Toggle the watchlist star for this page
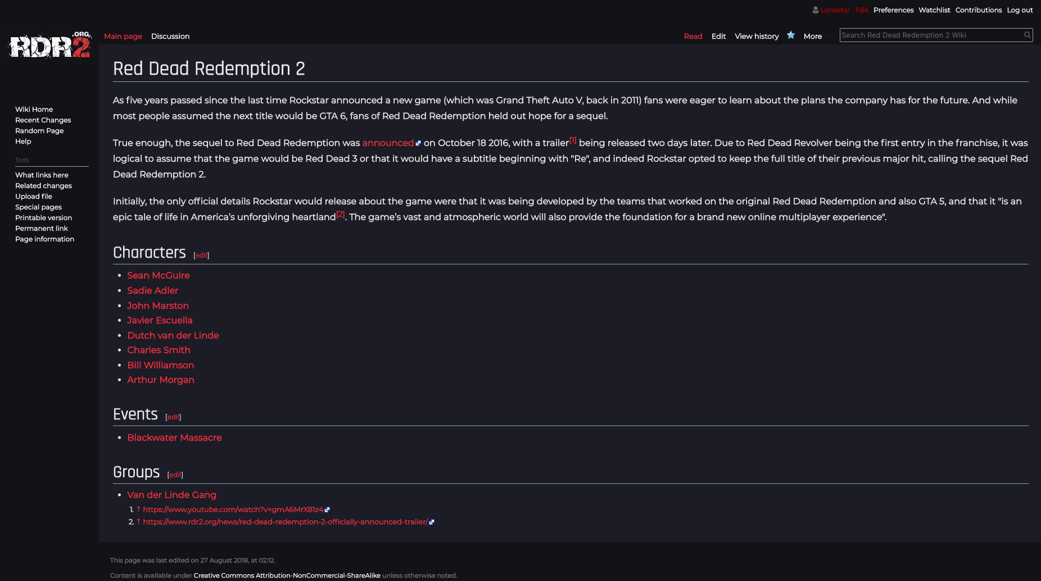 pos(791,35)
